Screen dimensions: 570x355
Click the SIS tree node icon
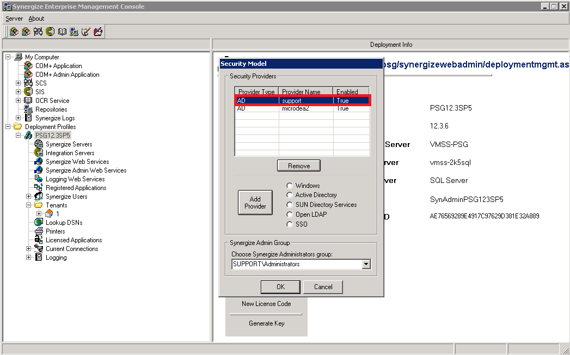(x=28, y=91)
